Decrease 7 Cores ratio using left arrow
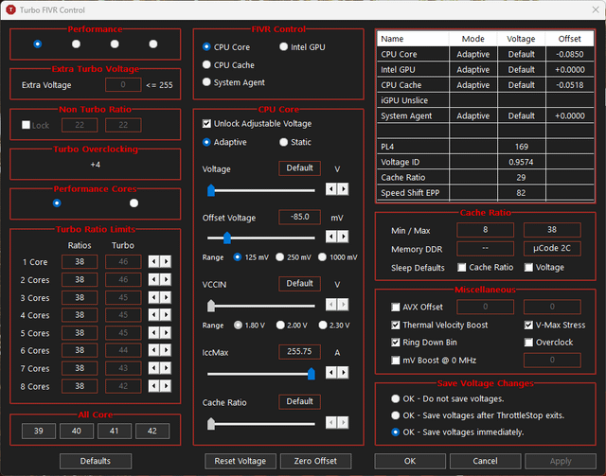Viewport: 606px width, 476px height. click(x=153, y=368)
